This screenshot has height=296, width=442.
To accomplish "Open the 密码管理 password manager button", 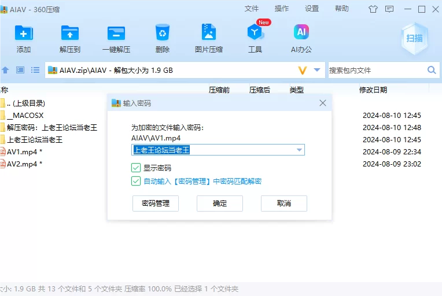I will [x=155, y=203].
